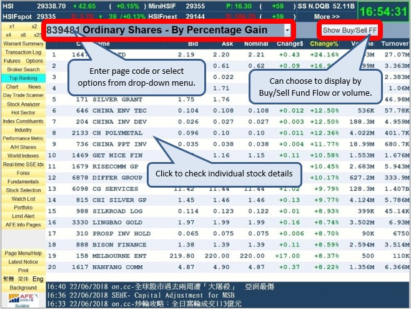The width and height of the screenshot is (411, 309).
Task: Click the Show Buy/Sell FF button
Action: (350, 30)
